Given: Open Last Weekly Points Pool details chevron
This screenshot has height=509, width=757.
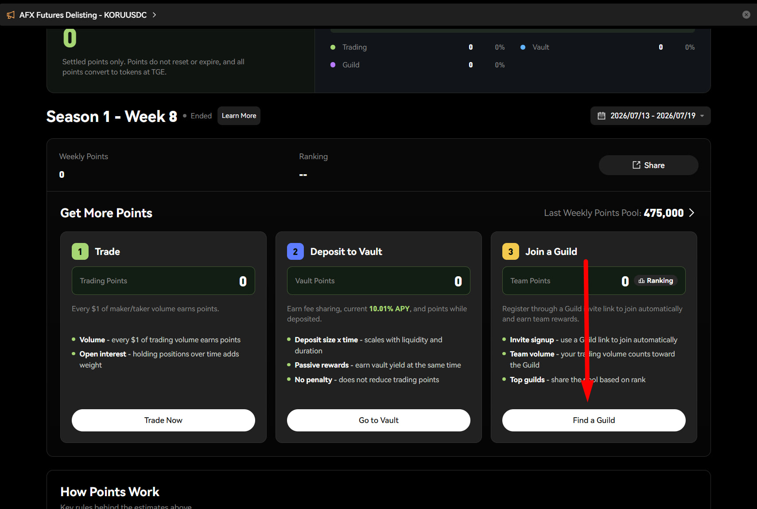Looking at the screenshot, I should (x=691, y=213).
